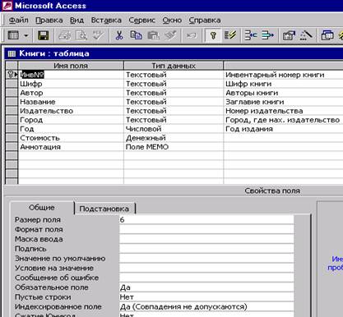Click the Cut scissors icon

[x=119, y=35]
